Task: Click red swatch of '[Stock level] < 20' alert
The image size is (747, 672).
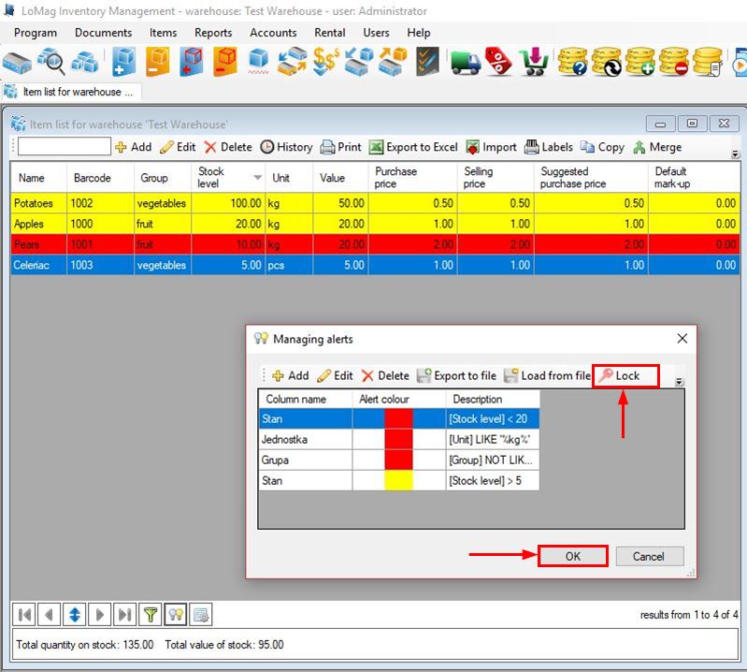Action: point(398,418)
